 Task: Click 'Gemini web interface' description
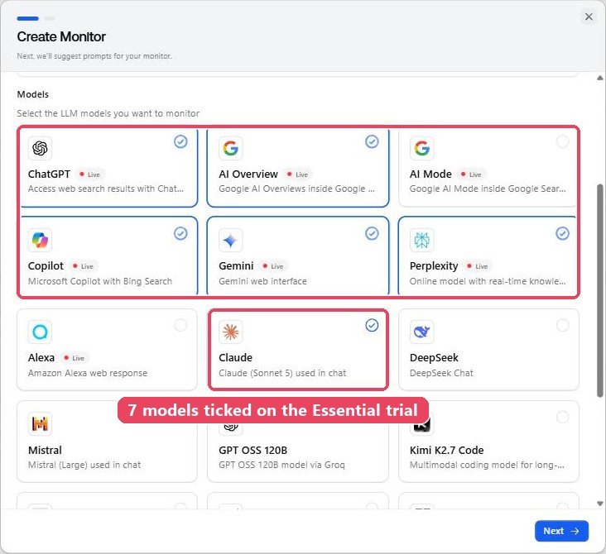coord(262,281)
